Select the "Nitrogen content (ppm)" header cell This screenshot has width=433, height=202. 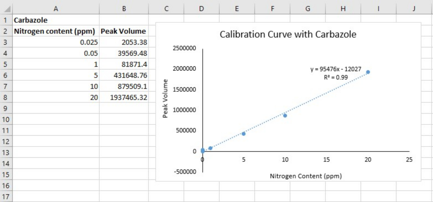(x=54, y=31)
